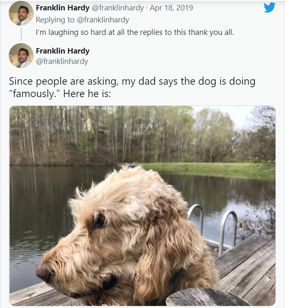
Task: Open the @franklinhardy handle under the bold name
Action: 62,61
